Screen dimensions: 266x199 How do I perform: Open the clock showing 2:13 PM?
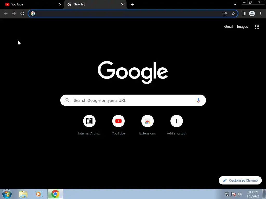pos(253,194)
